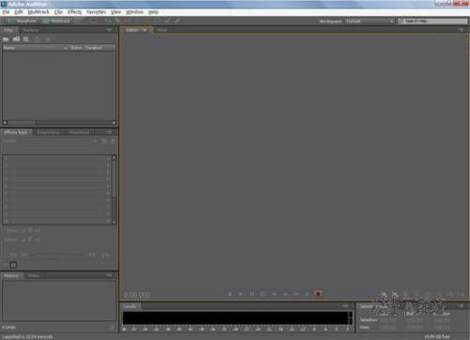Viewport: 470px width, 340px height.
Task: Switch to the Waveform editor view
Action: (23, 21)
